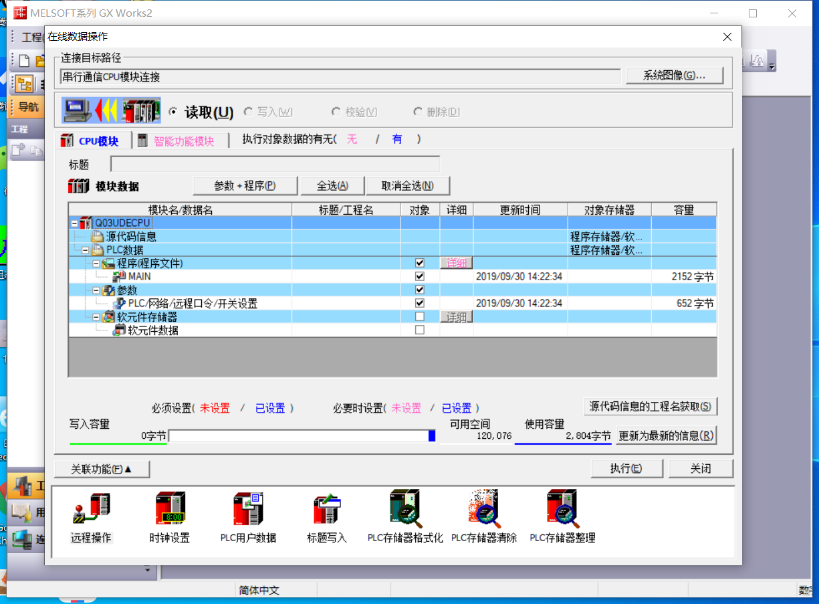Click the 取消全选(N) button

407,186
